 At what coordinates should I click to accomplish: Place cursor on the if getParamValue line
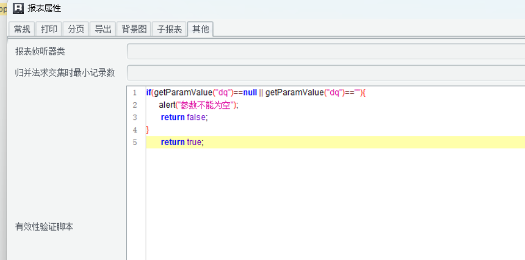pos(256,93)
